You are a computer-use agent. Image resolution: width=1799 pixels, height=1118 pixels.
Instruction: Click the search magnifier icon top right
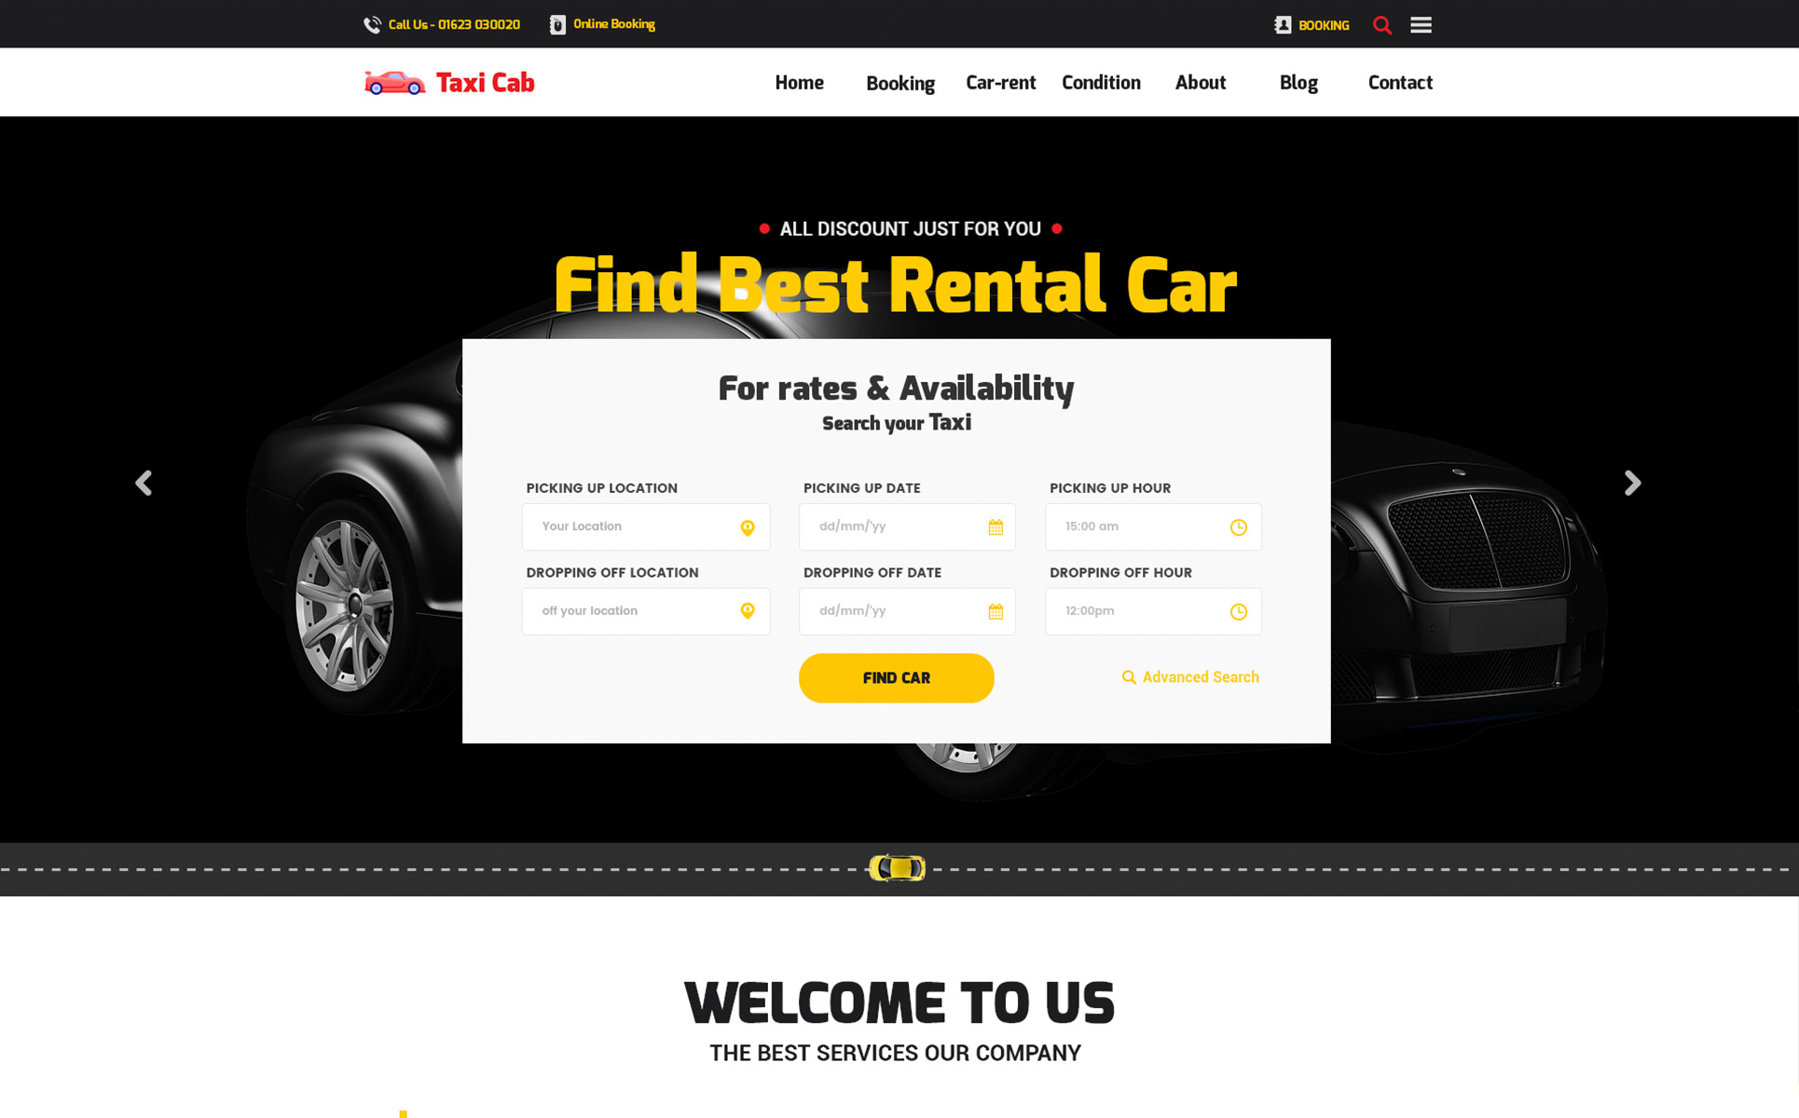(x=1381, y=23)
